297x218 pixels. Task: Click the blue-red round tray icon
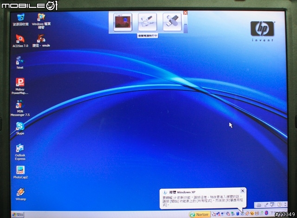tap(266, 213)
